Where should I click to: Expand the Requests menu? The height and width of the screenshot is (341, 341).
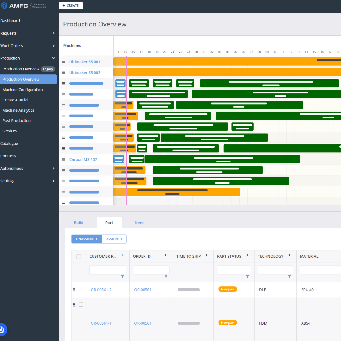tap(53, 33)
